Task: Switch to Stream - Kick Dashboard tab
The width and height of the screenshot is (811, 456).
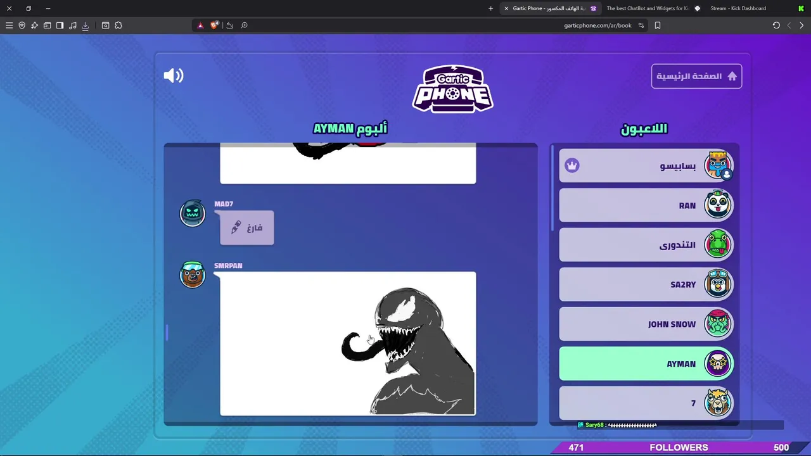Action: [738, 8]
